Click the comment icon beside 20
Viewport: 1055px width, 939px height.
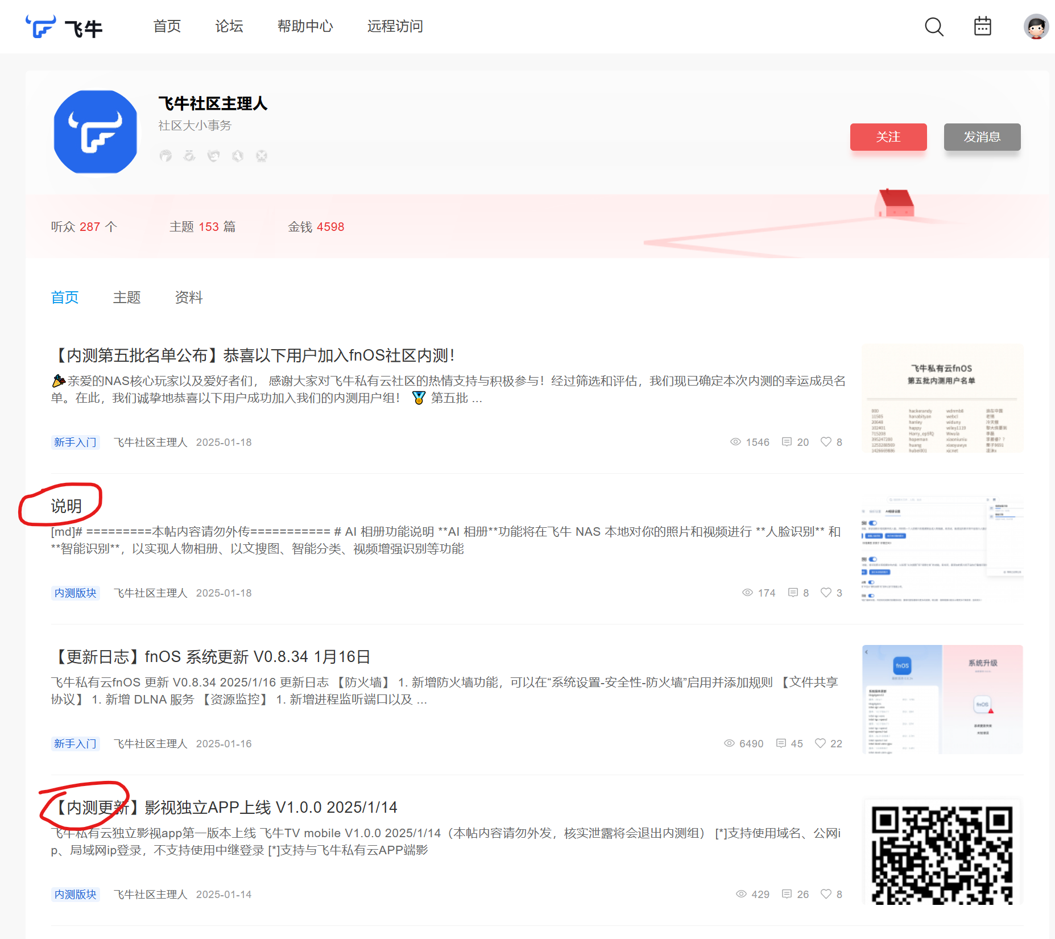(x=787, y=442)
